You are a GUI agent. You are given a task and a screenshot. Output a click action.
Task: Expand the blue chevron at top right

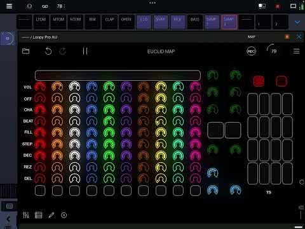tap(297, 22)
